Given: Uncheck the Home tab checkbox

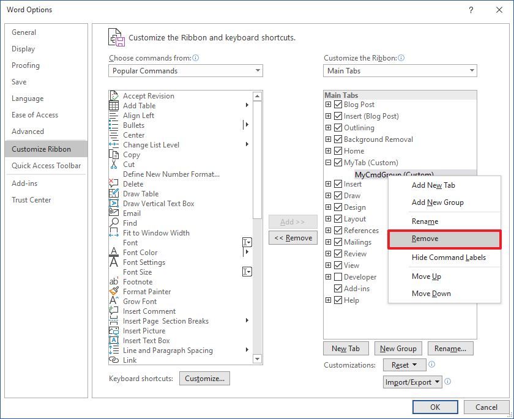Looking at the screenshot, I should pyautogui.click(x=338, y=151).
